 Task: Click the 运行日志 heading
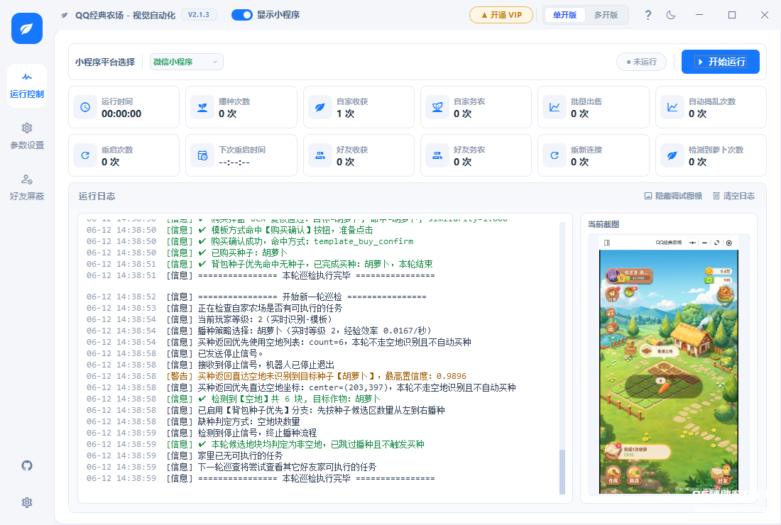(97, 196)
